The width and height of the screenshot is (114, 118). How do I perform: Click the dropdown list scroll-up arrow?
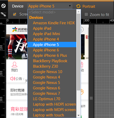coord(78,12)
